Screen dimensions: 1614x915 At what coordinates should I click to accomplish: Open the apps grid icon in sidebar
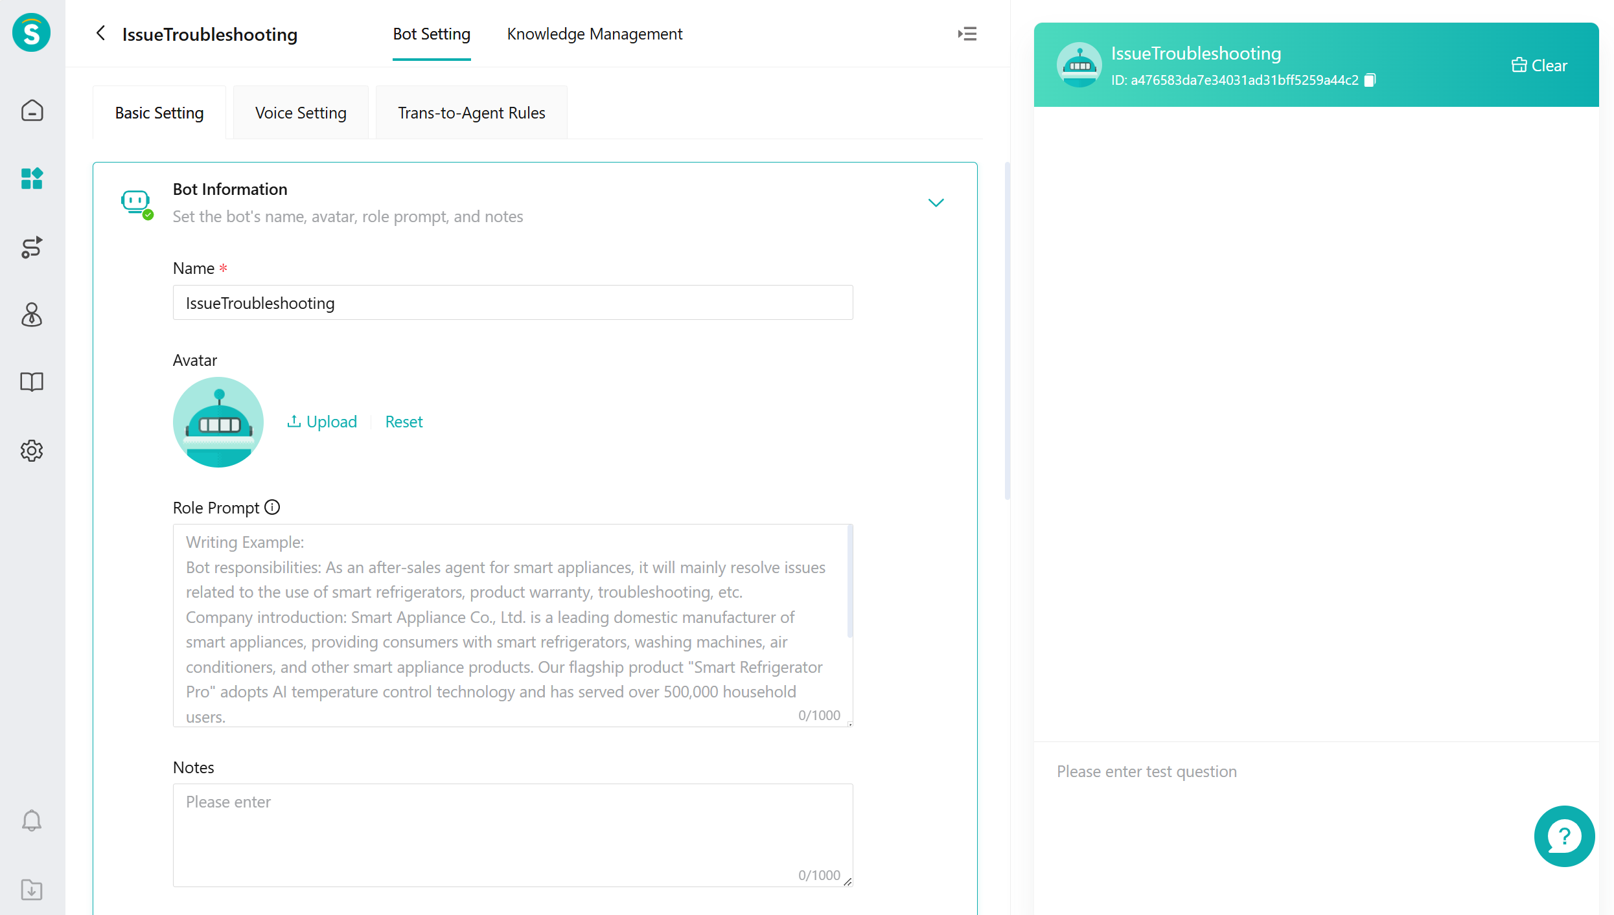[32, 179]
